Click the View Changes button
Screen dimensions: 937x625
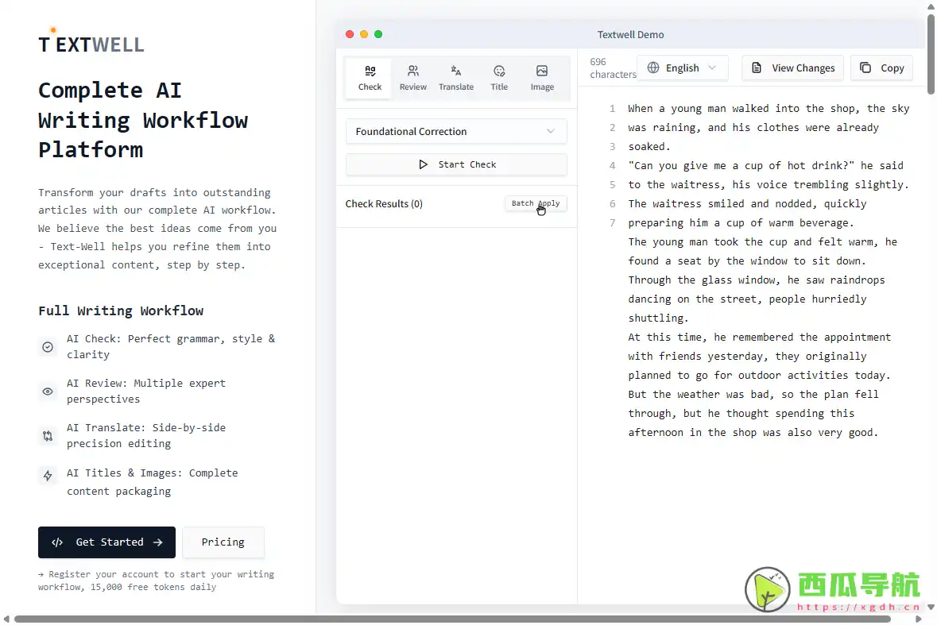[792, 68]
